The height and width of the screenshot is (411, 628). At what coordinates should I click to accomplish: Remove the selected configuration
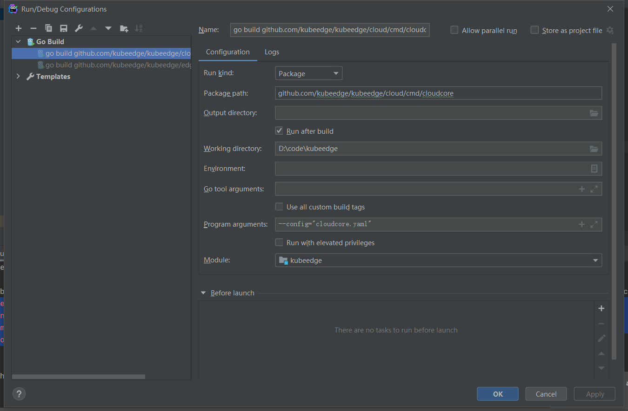click(33, 28)
